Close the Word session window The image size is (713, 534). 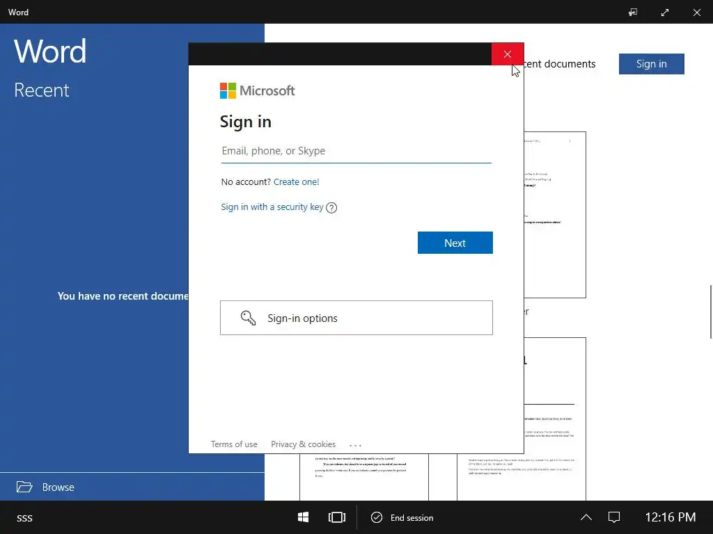696,13
